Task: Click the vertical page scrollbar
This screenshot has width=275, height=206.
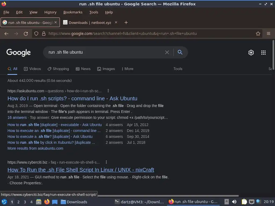Action: (273, 55)
